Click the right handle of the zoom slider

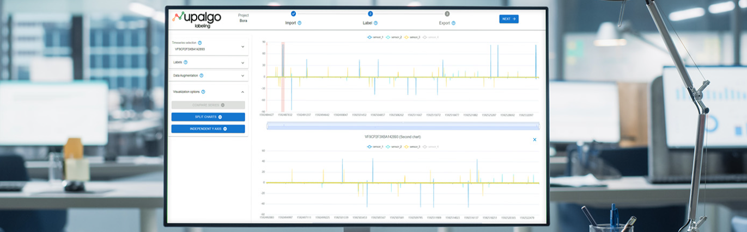pyautogui.click(x=538, y=126)
